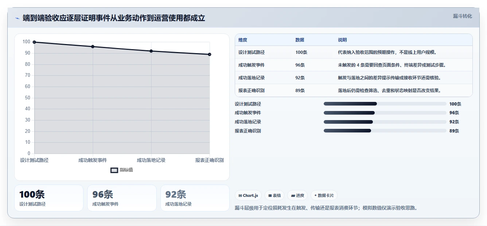The image size is (487, 226).
Task: Toggle the 指标值 legend swatch in the chart
Action: point(114,170)
